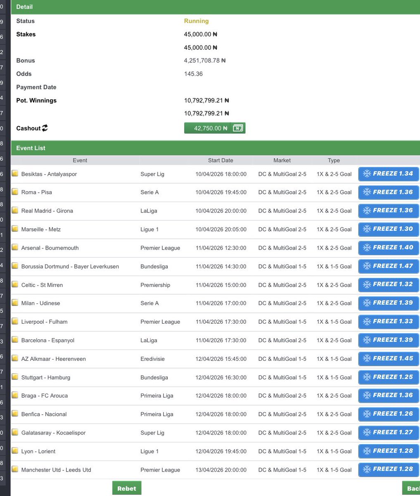Viewport: 420px width, 496px height.
Task: Click the Premiership league cell
Action: 155,285
